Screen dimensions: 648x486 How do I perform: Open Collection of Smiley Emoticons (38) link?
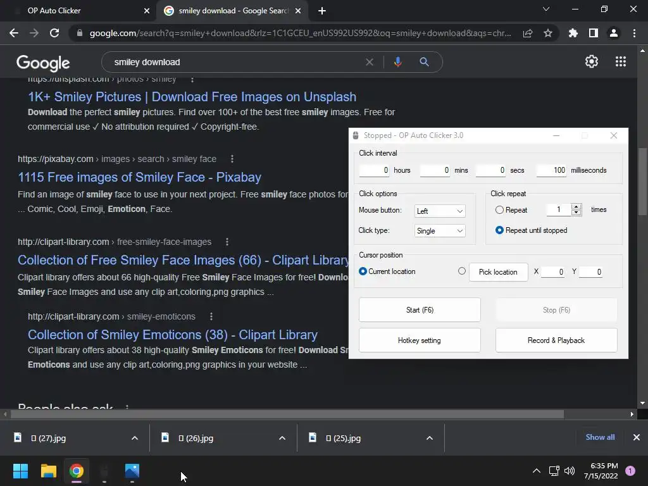point(173,335)
